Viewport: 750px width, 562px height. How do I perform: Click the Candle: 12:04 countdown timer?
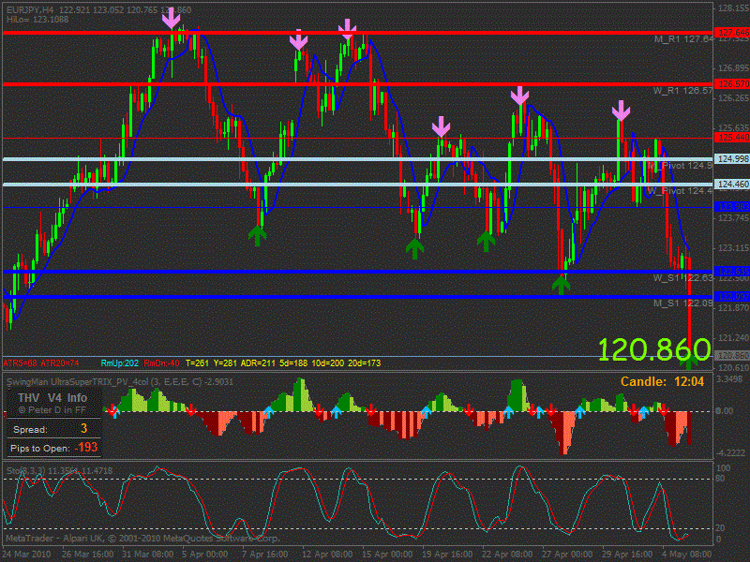[663, 381]
